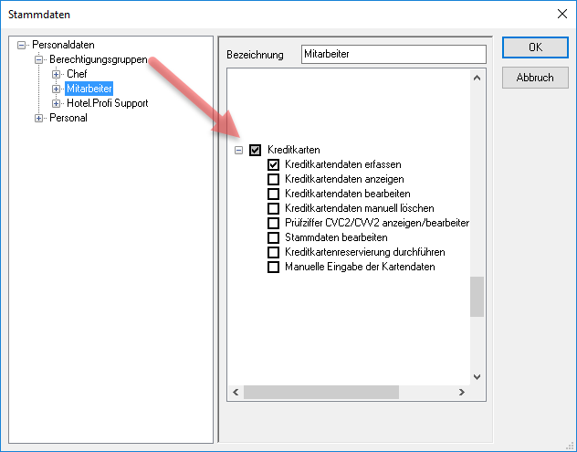
Task: Select the Mitarbeiter group
Action: (89, 89)
